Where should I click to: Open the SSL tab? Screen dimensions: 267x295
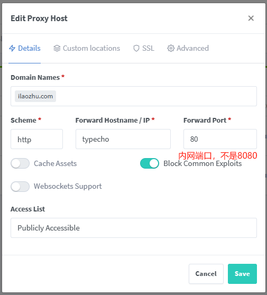[144, 48]
